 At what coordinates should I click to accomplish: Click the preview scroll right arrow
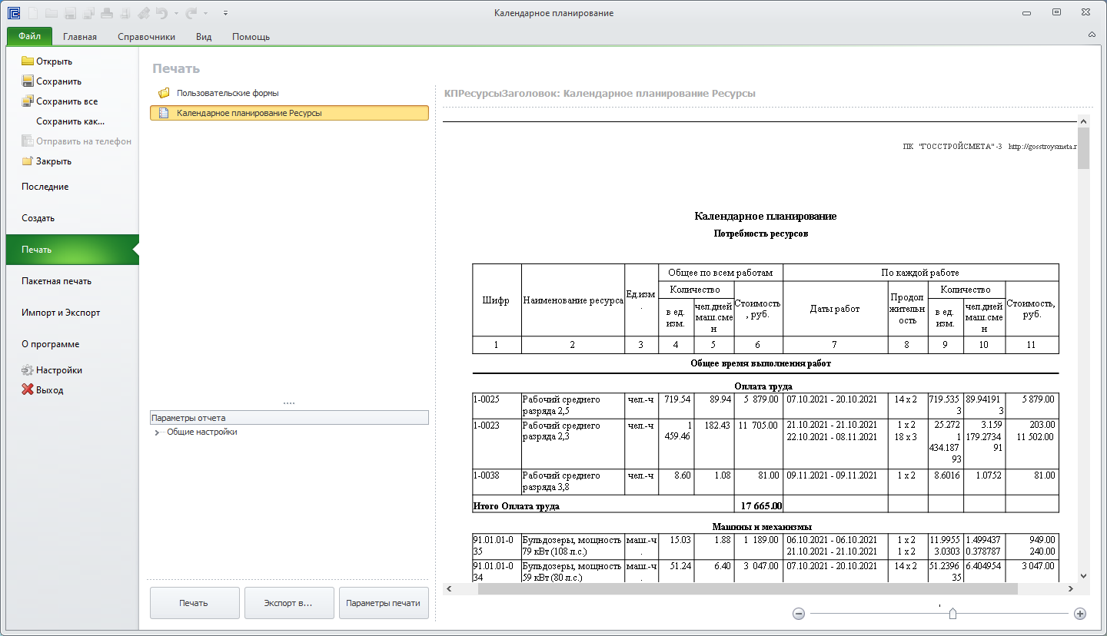point(1072,589)
